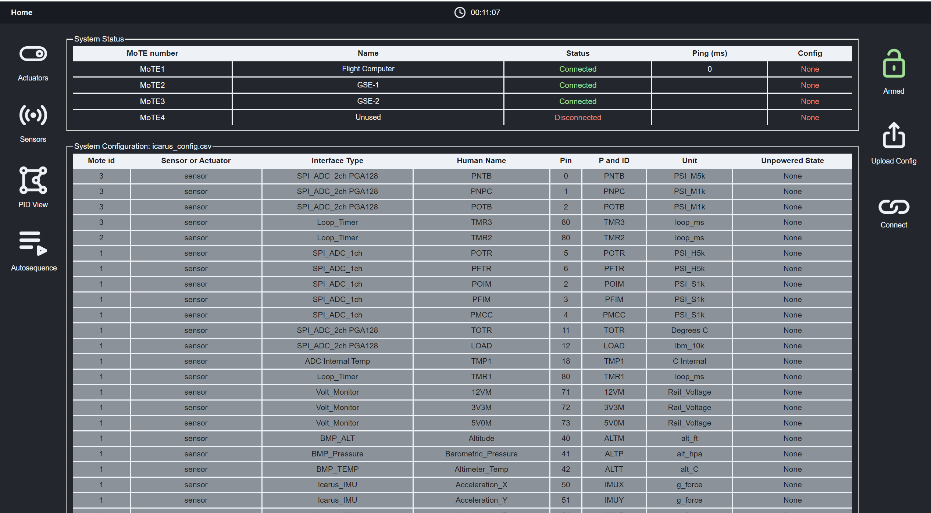The image size is (931, 513).
Task: Click the clock icon beside the timer
Action: [460, 12]
